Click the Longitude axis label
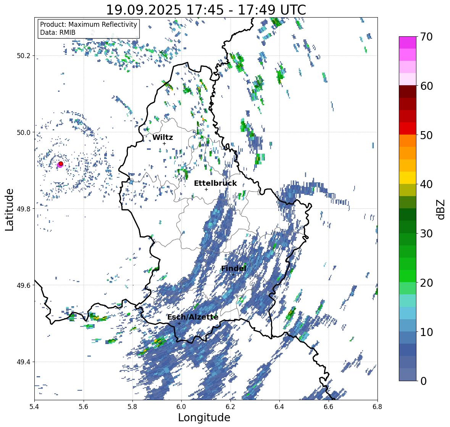Image resolution: width=450 pixels, height=427 pixels. coord(204,417)
